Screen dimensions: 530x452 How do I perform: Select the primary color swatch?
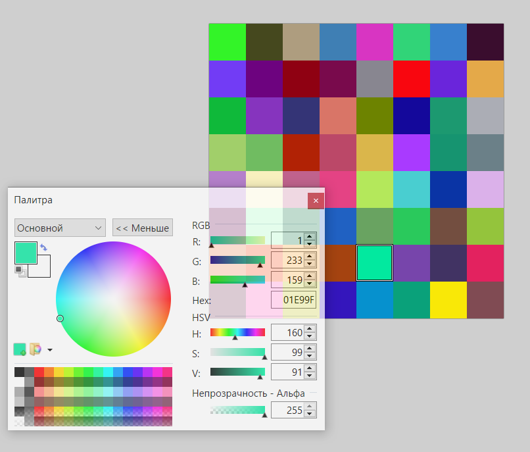pyautogui.click(x=26, y=253)
